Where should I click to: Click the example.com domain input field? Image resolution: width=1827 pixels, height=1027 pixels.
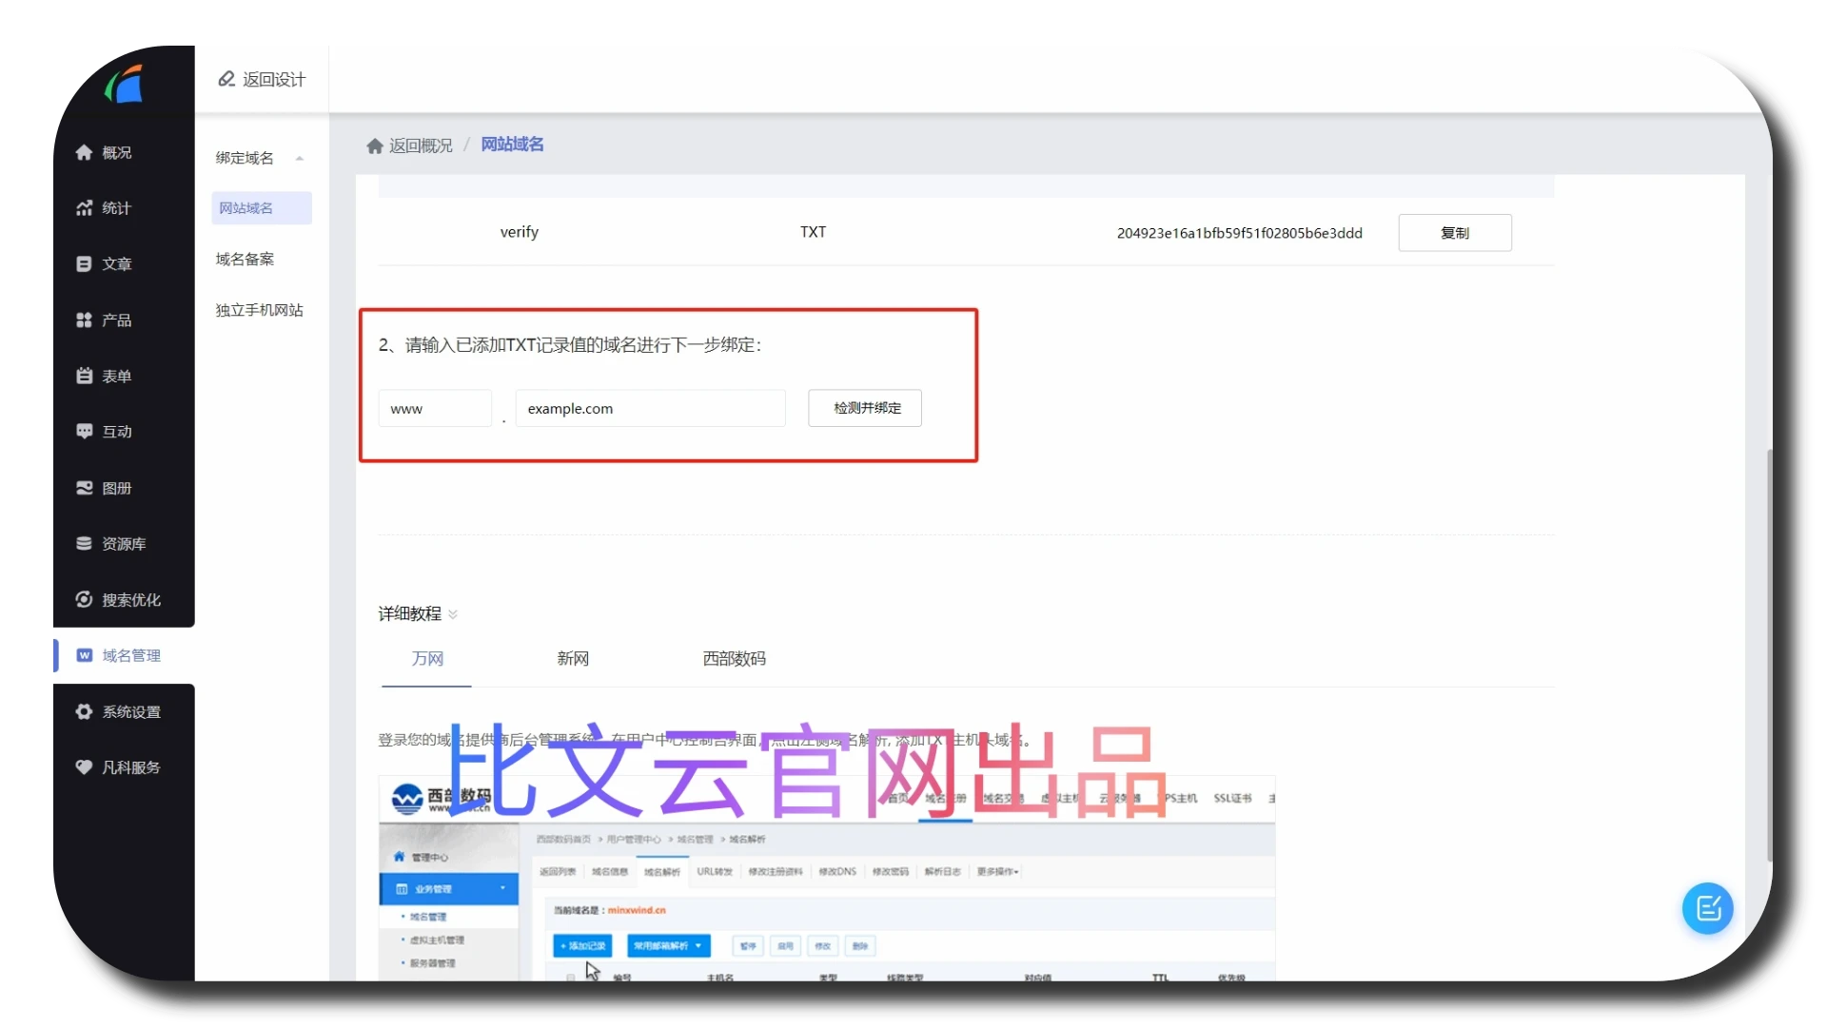pyautogui.click(x=650, y=409)
